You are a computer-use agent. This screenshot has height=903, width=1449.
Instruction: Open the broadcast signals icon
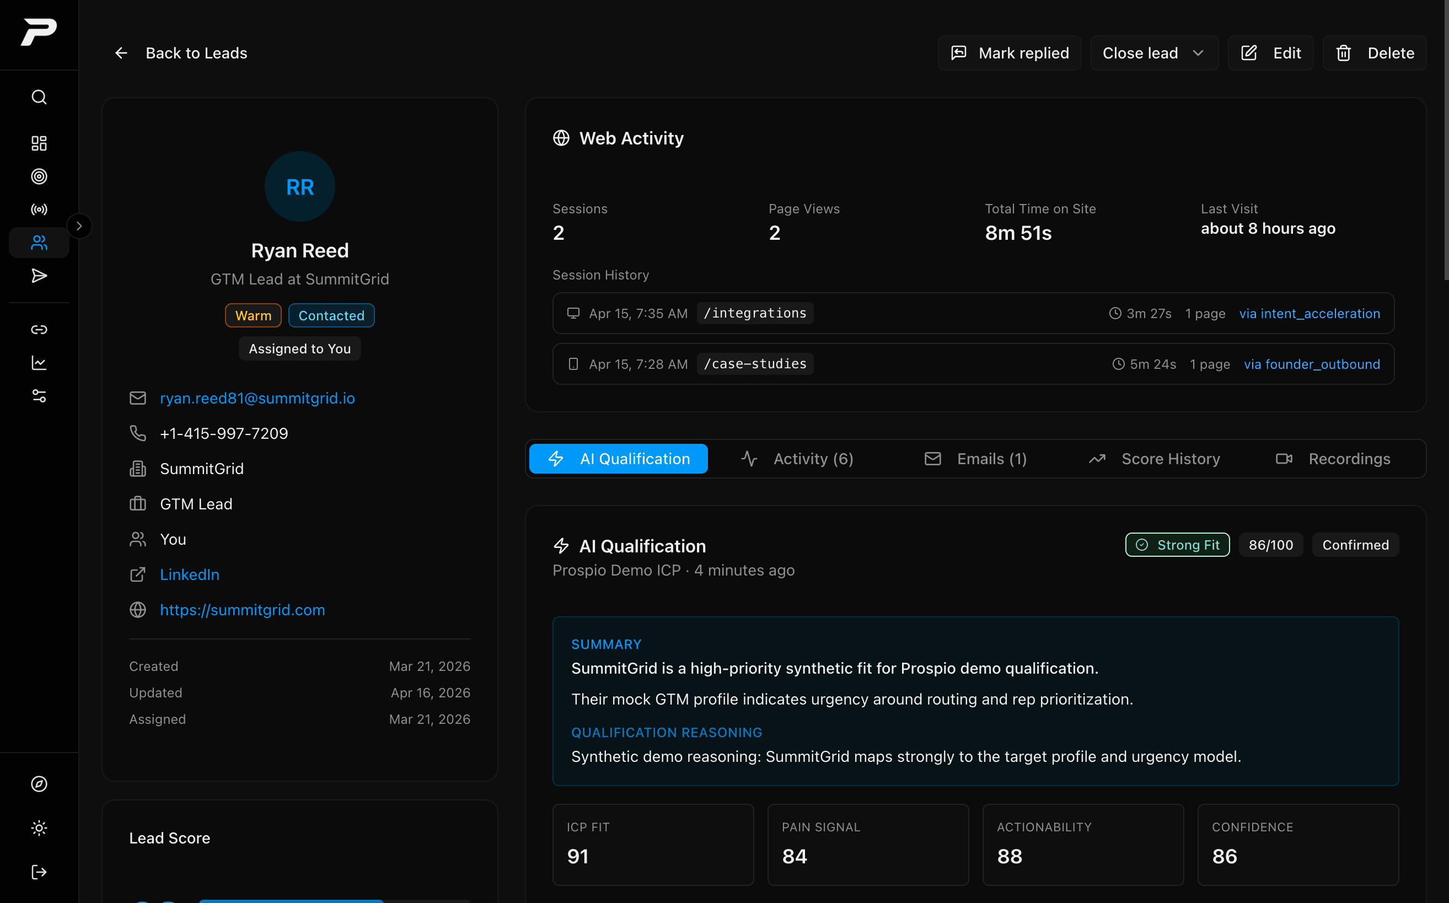(39, 209)
